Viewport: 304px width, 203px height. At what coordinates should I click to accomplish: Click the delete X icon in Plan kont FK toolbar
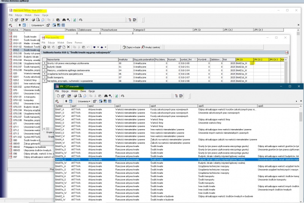pyautogui.click(x=68, y=47)
